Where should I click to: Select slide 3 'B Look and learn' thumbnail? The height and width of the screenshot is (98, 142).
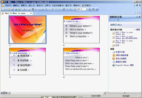(x=27, y=61)
